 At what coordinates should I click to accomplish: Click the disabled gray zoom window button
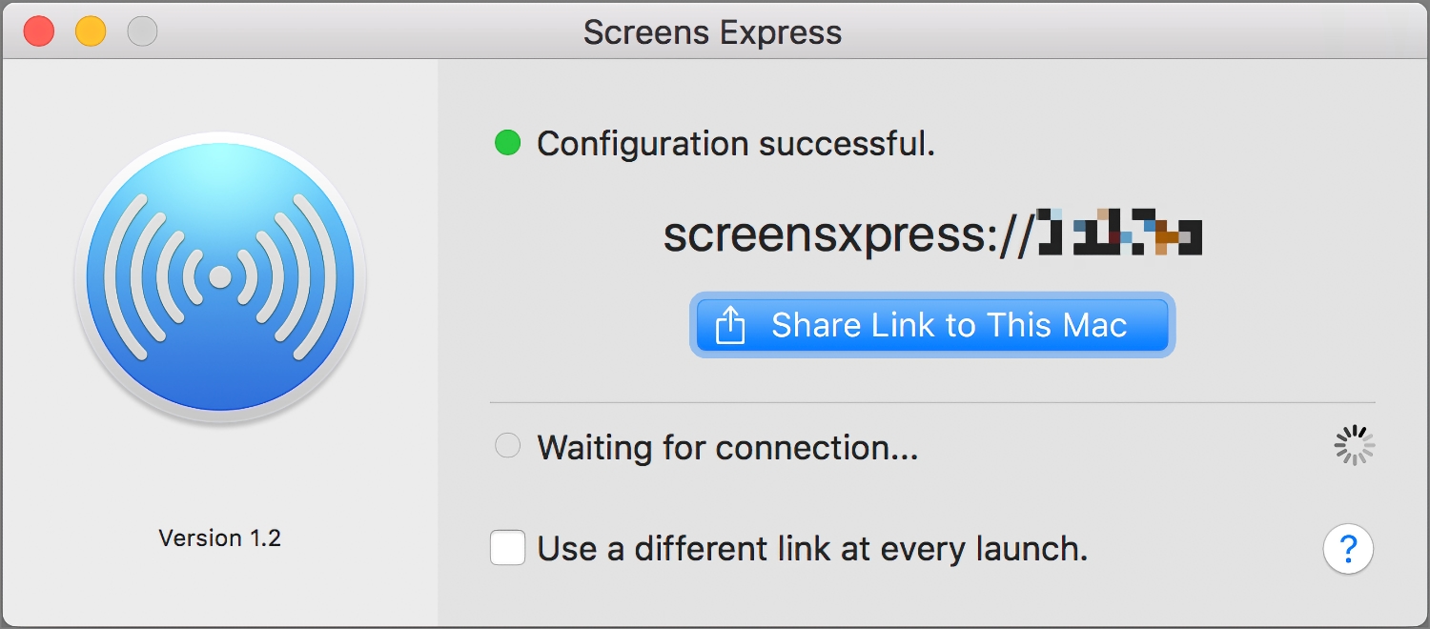142,31
